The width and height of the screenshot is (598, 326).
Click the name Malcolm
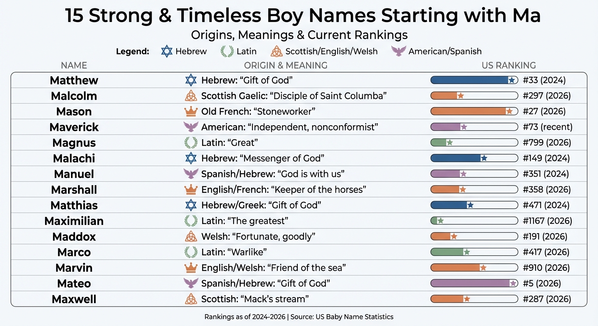[x=74, y=96]
